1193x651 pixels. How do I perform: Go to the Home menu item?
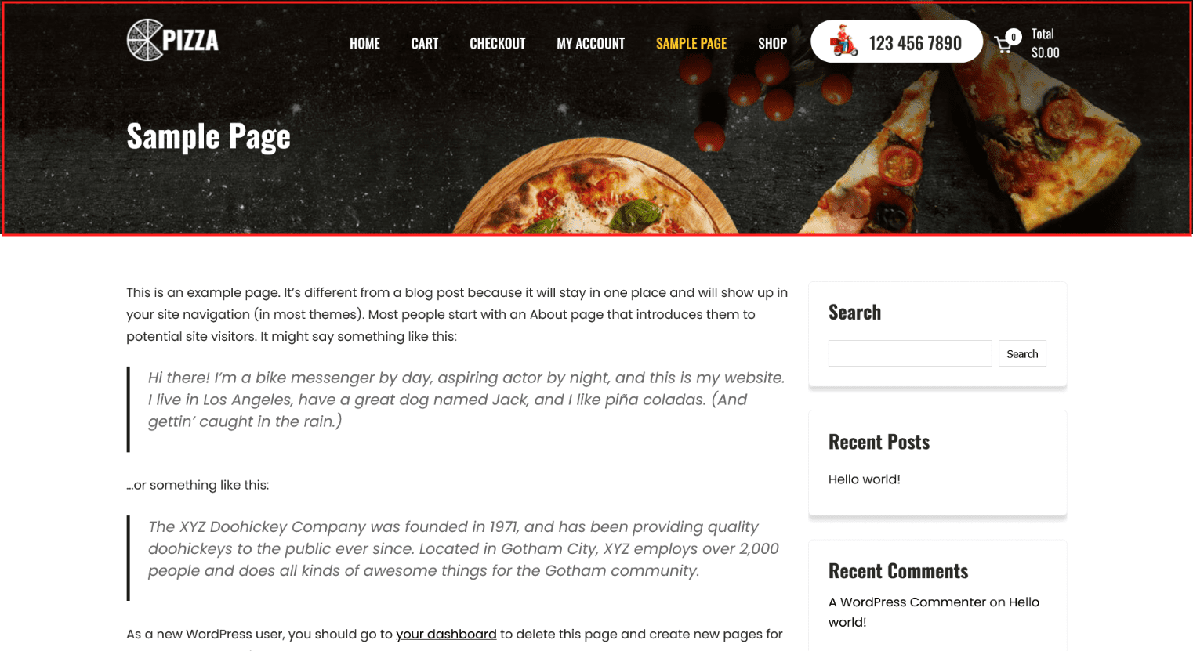click(364, 44)
